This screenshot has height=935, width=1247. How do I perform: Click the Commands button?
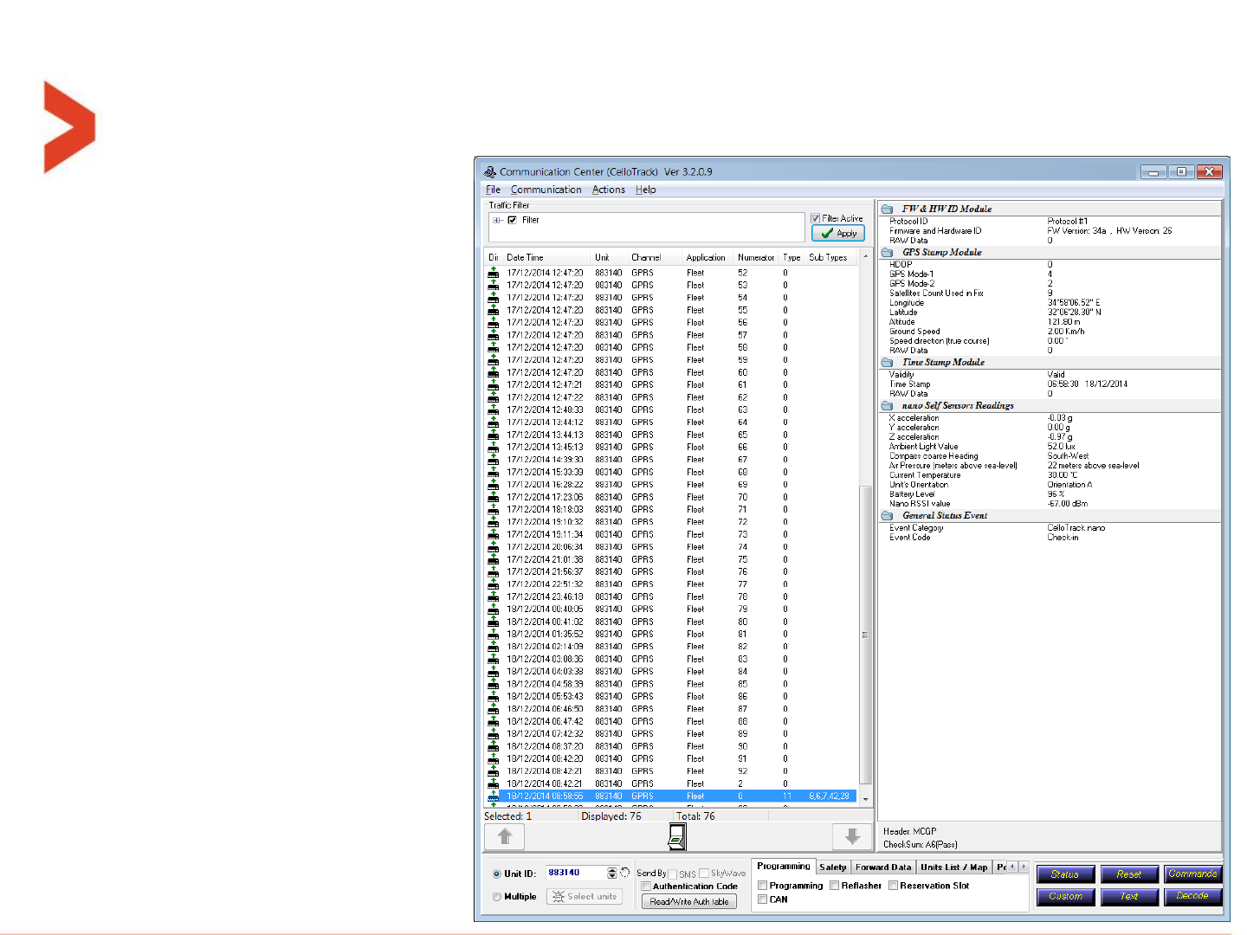[x=1193, y=874]
